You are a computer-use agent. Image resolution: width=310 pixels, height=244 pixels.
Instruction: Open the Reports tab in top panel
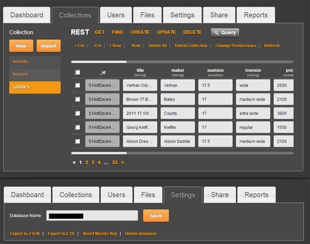(x=255, y=15)
